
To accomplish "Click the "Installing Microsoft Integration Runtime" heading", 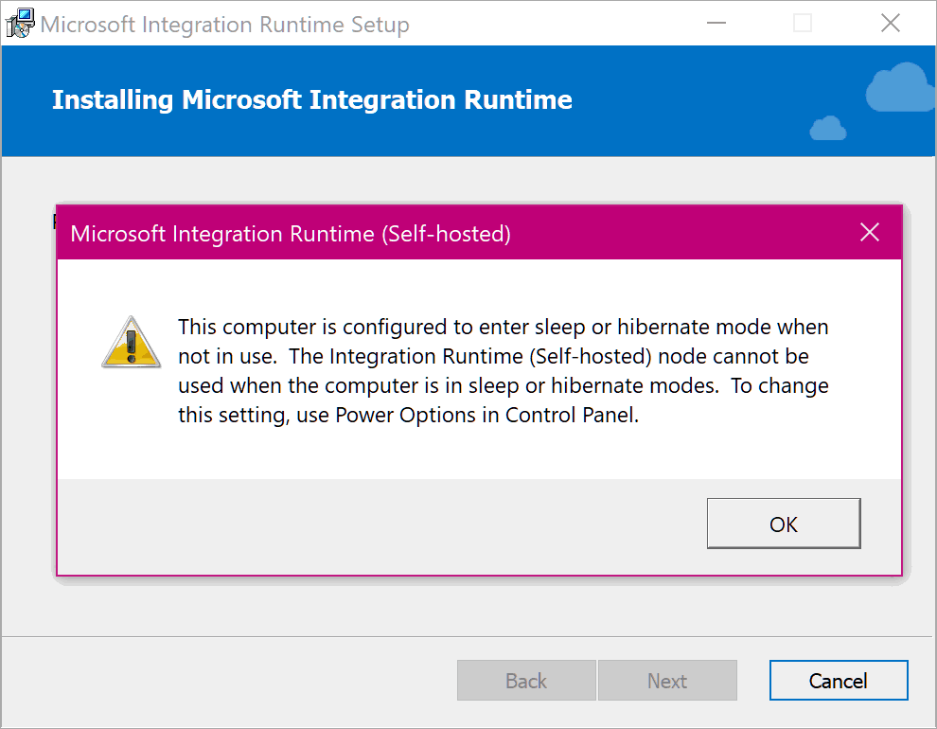I will pos(311,100).
